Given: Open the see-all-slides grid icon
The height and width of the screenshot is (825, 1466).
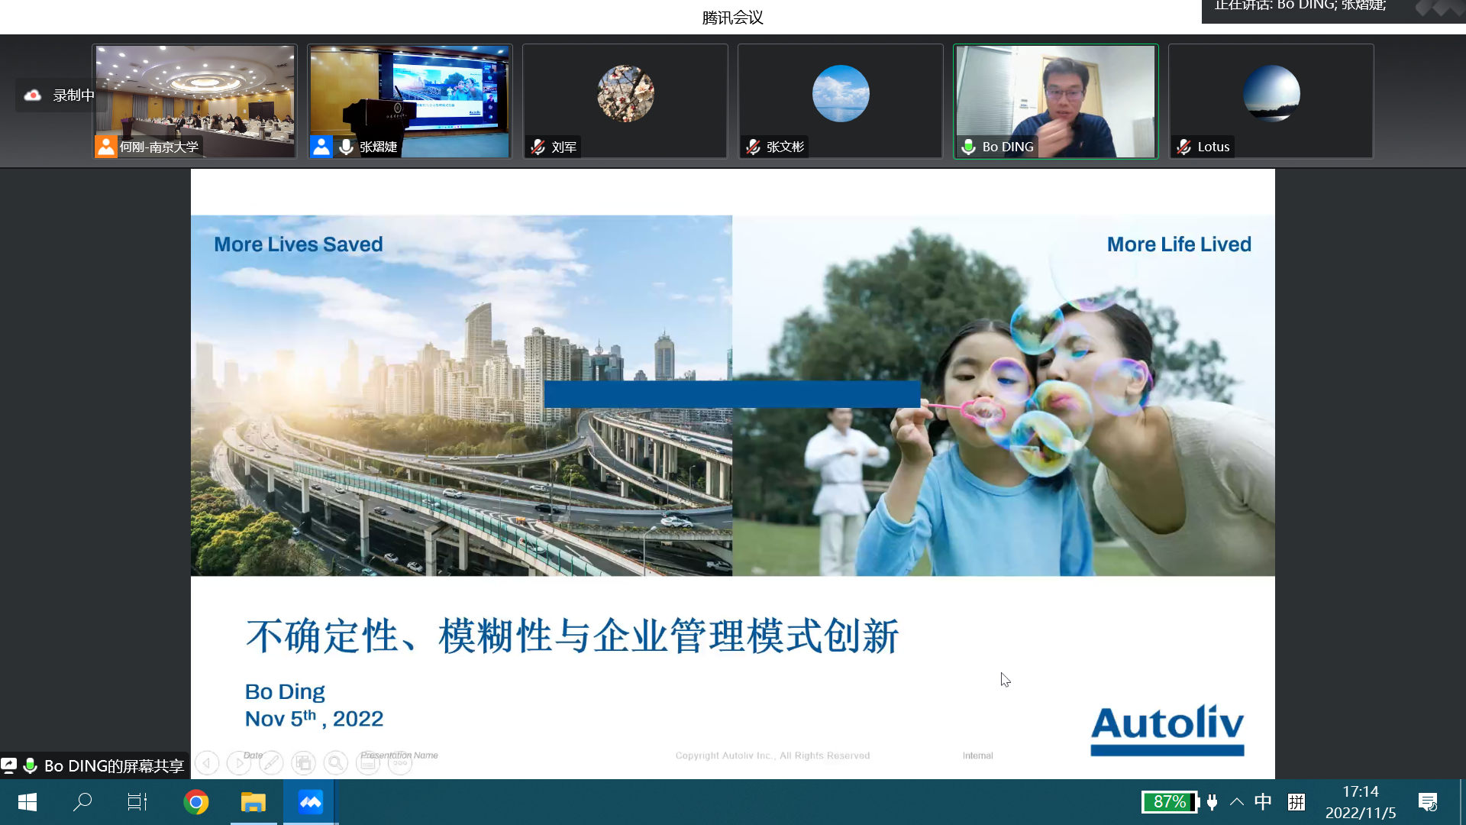Looking at the screenshot, I should click(303, 762).
